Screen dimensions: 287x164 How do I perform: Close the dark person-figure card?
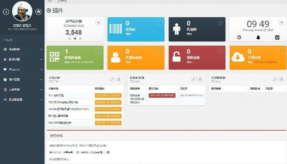(221, 23)
